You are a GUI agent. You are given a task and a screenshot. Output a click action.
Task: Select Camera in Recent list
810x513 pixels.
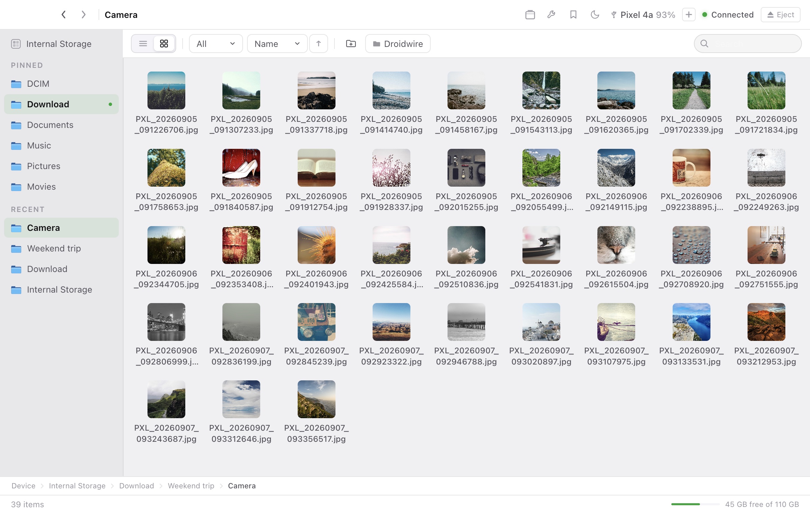pos(61,228)
